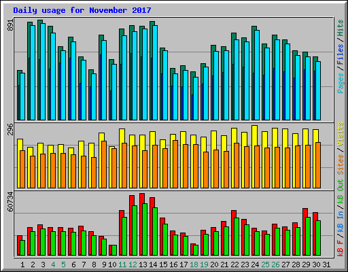Click day label '29' on the x-axis
348x272 pixels.
(x=306, y=265)
